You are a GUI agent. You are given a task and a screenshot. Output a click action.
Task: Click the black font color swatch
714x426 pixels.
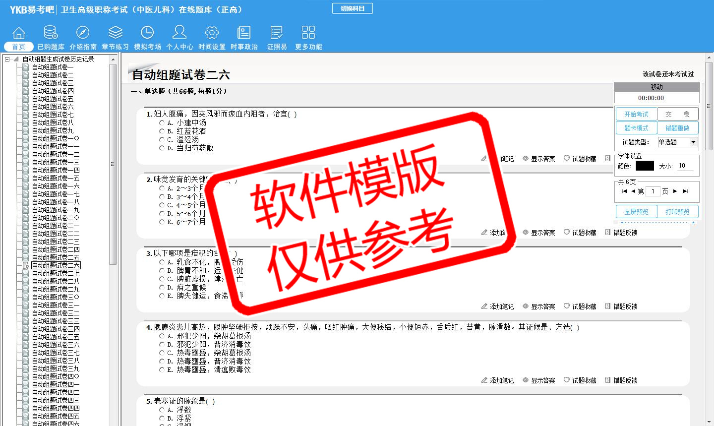645,166
